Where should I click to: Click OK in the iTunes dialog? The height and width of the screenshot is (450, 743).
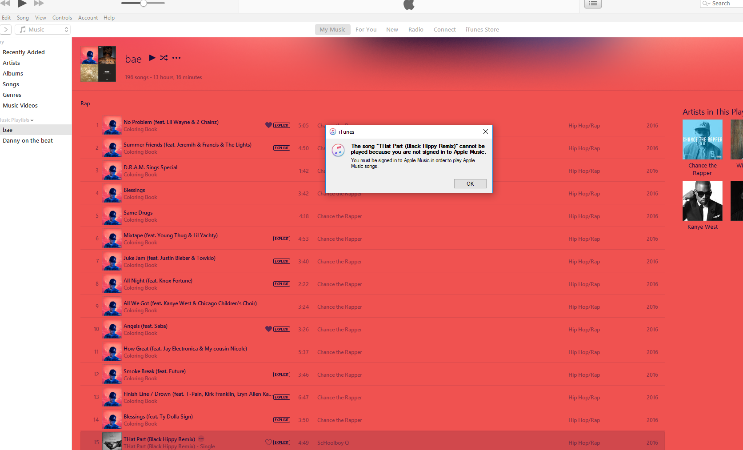pos(470,184)
